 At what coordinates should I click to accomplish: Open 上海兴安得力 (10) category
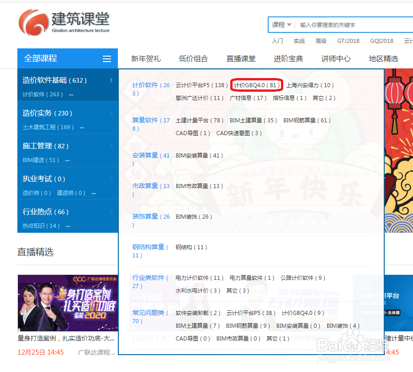point(310,85)
